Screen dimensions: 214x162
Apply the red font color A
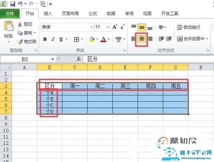(104, 39)
